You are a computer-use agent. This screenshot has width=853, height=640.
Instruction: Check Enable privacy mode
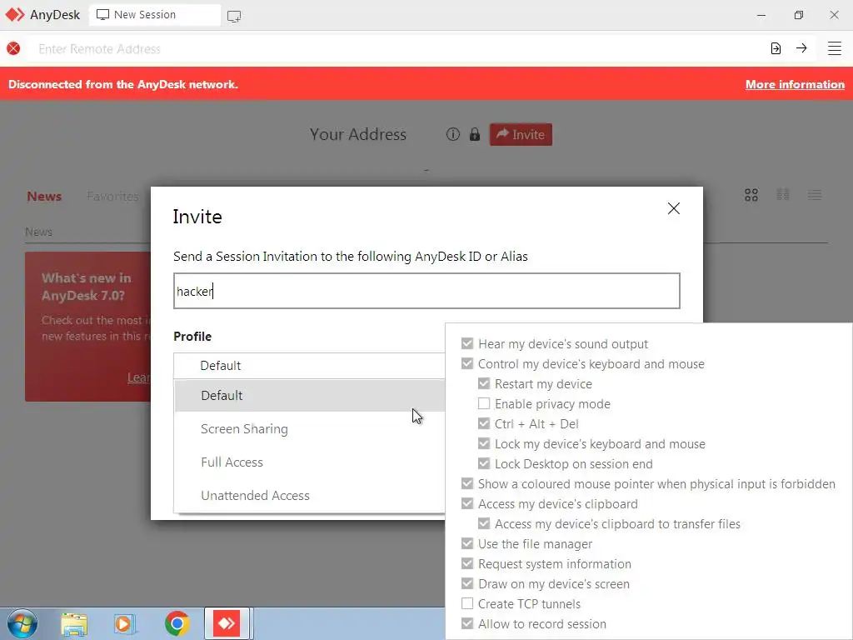tap(484, 404)
